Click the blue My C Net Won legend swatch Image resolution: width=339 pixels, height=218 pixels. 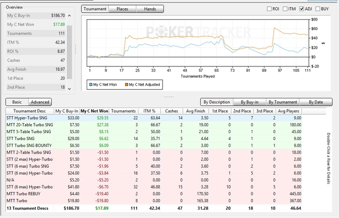coord(90,84)
